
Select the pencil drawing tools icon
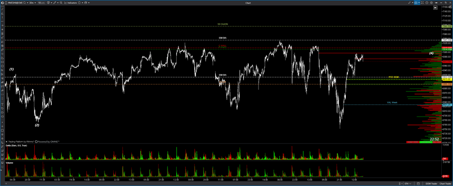(x=54, y=3)
